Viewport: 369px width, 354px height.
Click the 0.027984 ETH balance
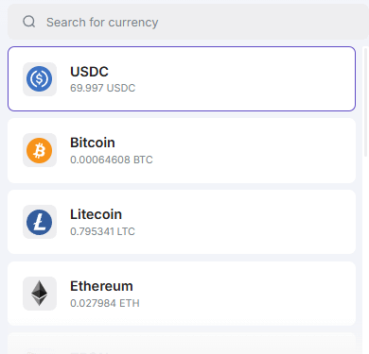(105, 303)
